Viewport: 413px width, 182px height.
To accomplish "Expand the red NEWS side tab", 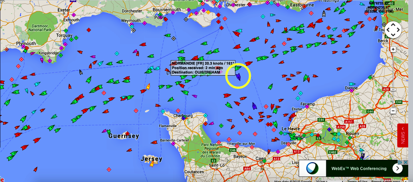I will [x=402, y=135].
